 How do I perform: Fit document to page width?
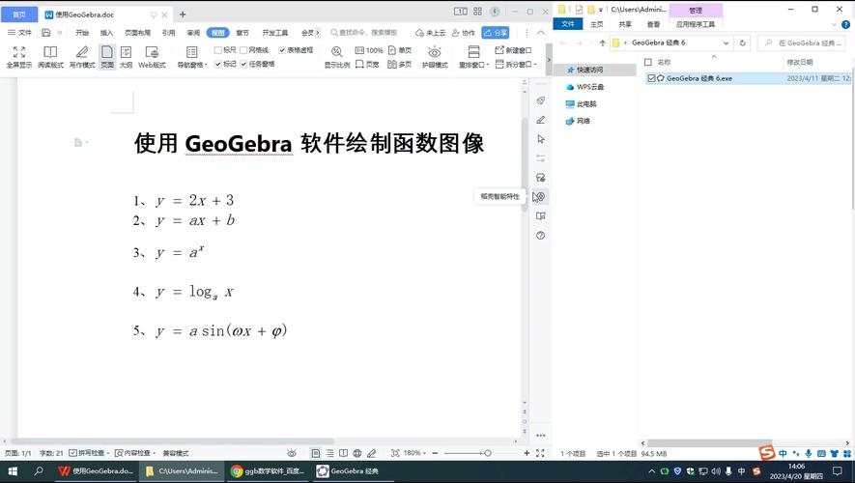(367, 65)
